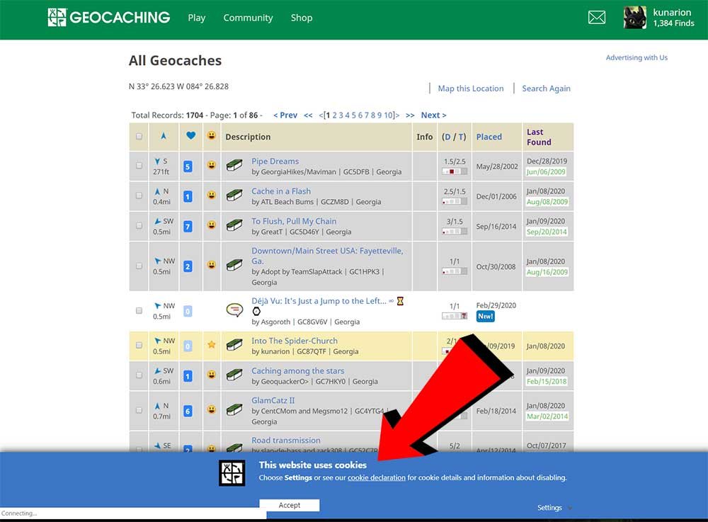Accept the website cookies
Image resolution: width=708 pixels, height=522 pixels.
click(x=290, y=505)
